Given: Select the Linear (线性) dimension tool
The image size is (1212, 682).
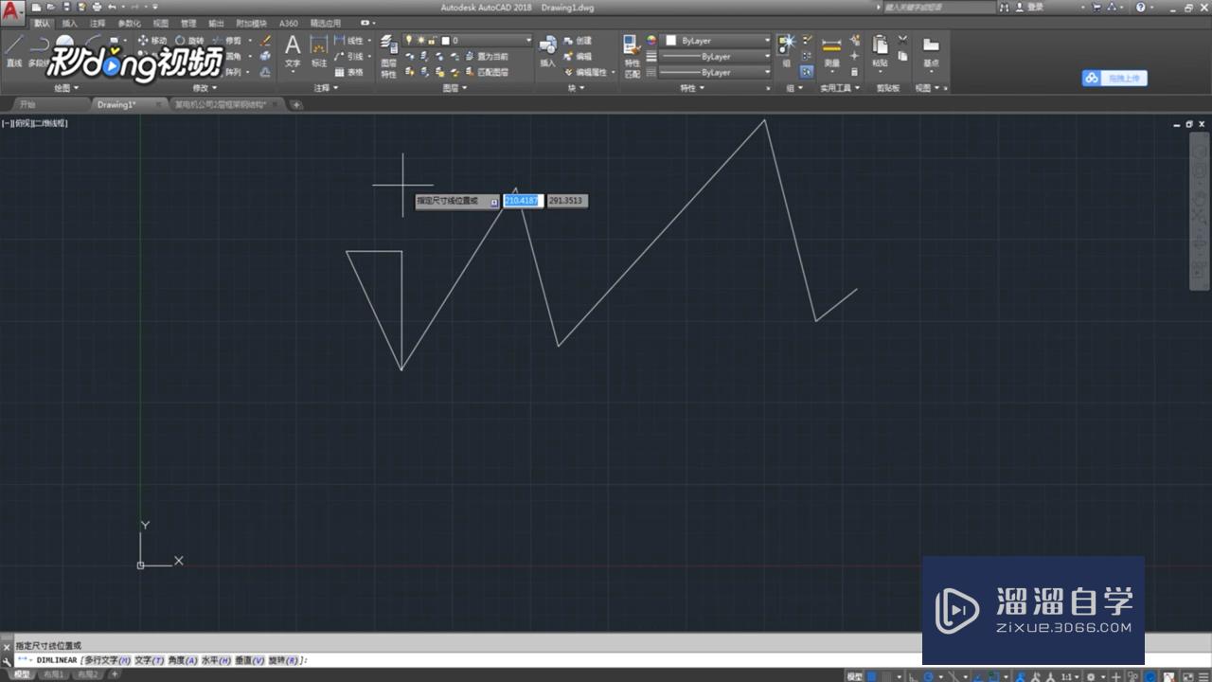Looking at the screenshot, I should pyautogui.click(x=349, y=41).
